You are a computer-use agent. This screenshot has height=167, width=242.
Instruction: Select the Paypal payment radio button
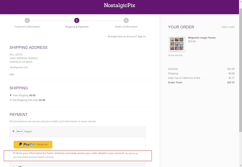click(14, 131)
